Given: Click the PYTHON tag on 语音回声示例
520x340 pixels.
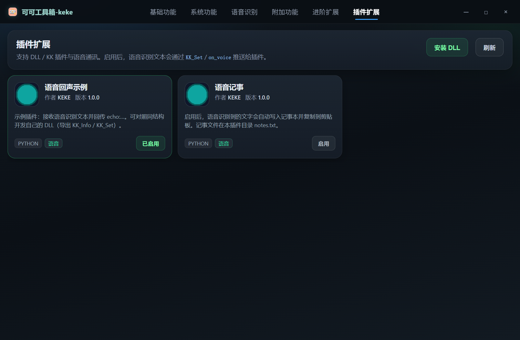Looking at the screenshot, I should click(x=28, y=144).
